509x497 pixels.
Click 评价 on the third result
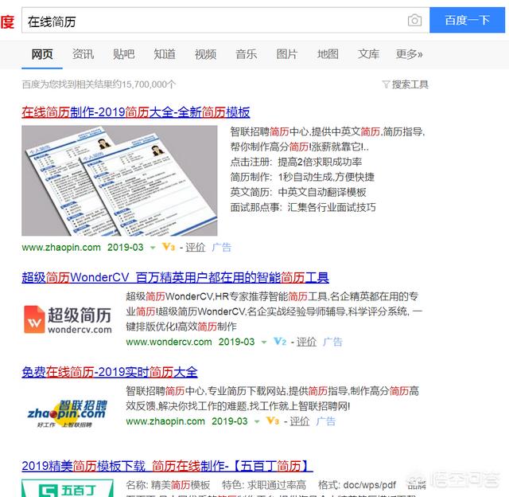[300, 421]
